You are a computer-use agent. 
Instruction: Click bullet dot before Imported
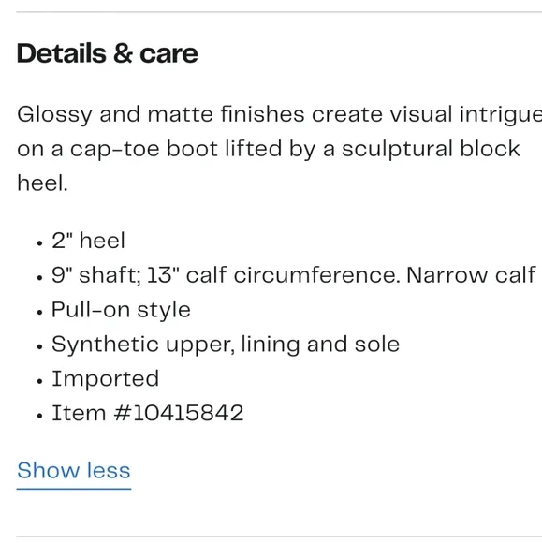click(39, 381)
